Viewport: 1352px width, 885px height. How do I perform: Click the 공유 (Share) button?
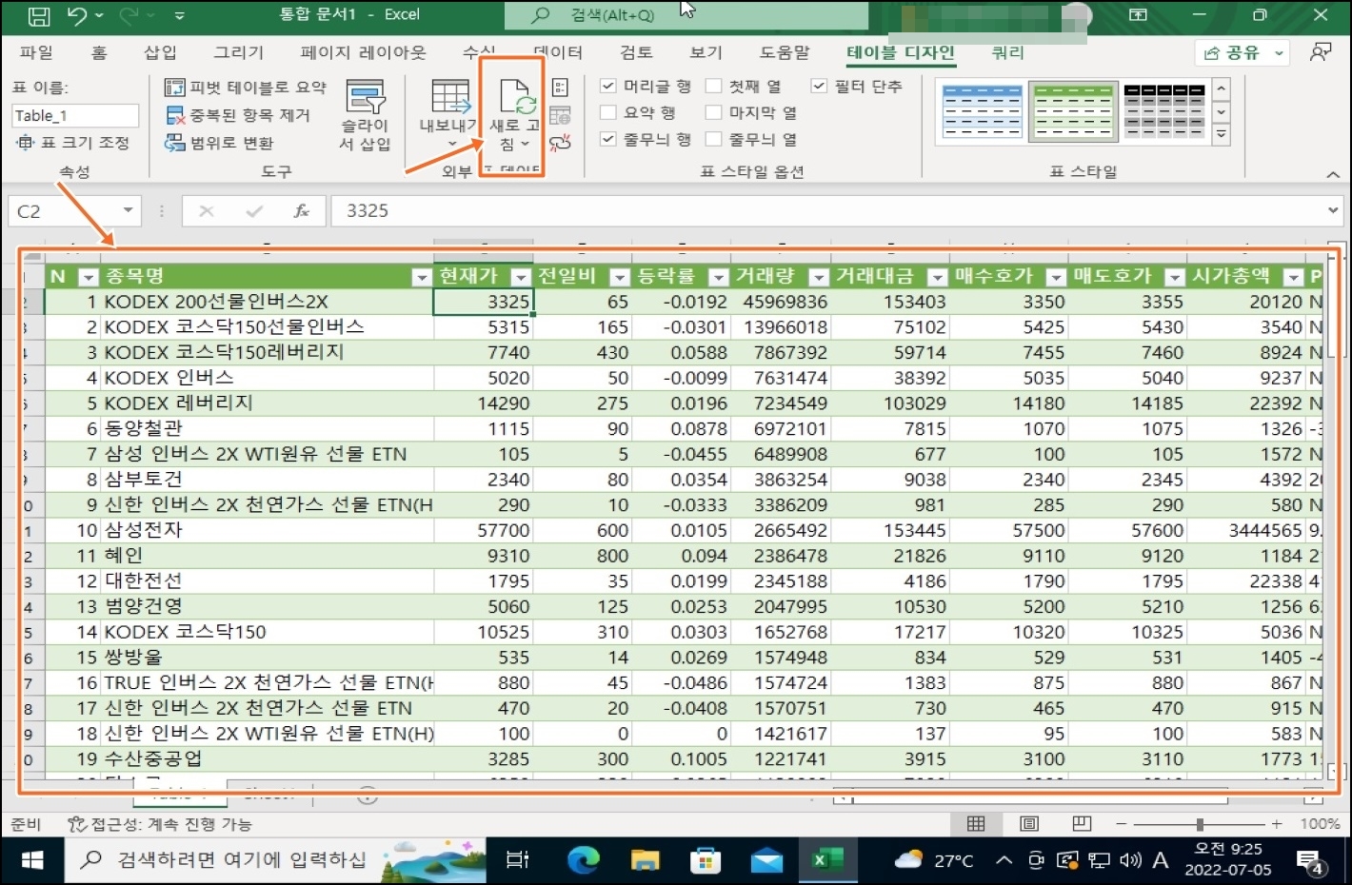pyautogui.click(x=1243, y=53)
